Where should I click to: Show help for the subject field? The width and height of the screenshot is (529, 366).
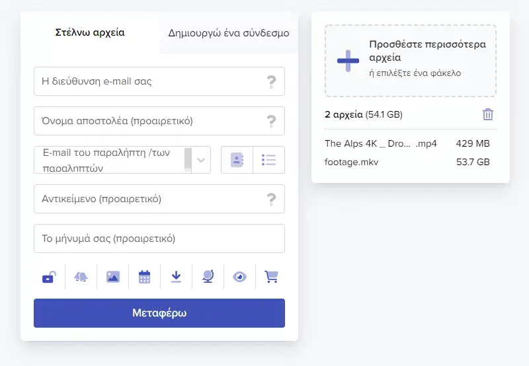coord(271,199)
